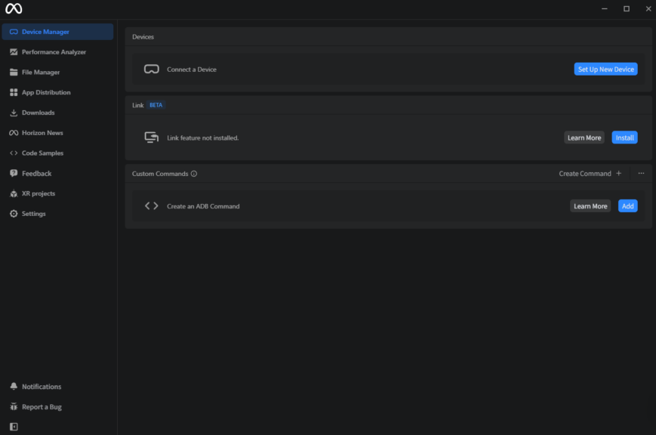This screenshot has height=435, width=656.
Task: Click the grid icon beside App Distribution
Action: click(14, 92)
